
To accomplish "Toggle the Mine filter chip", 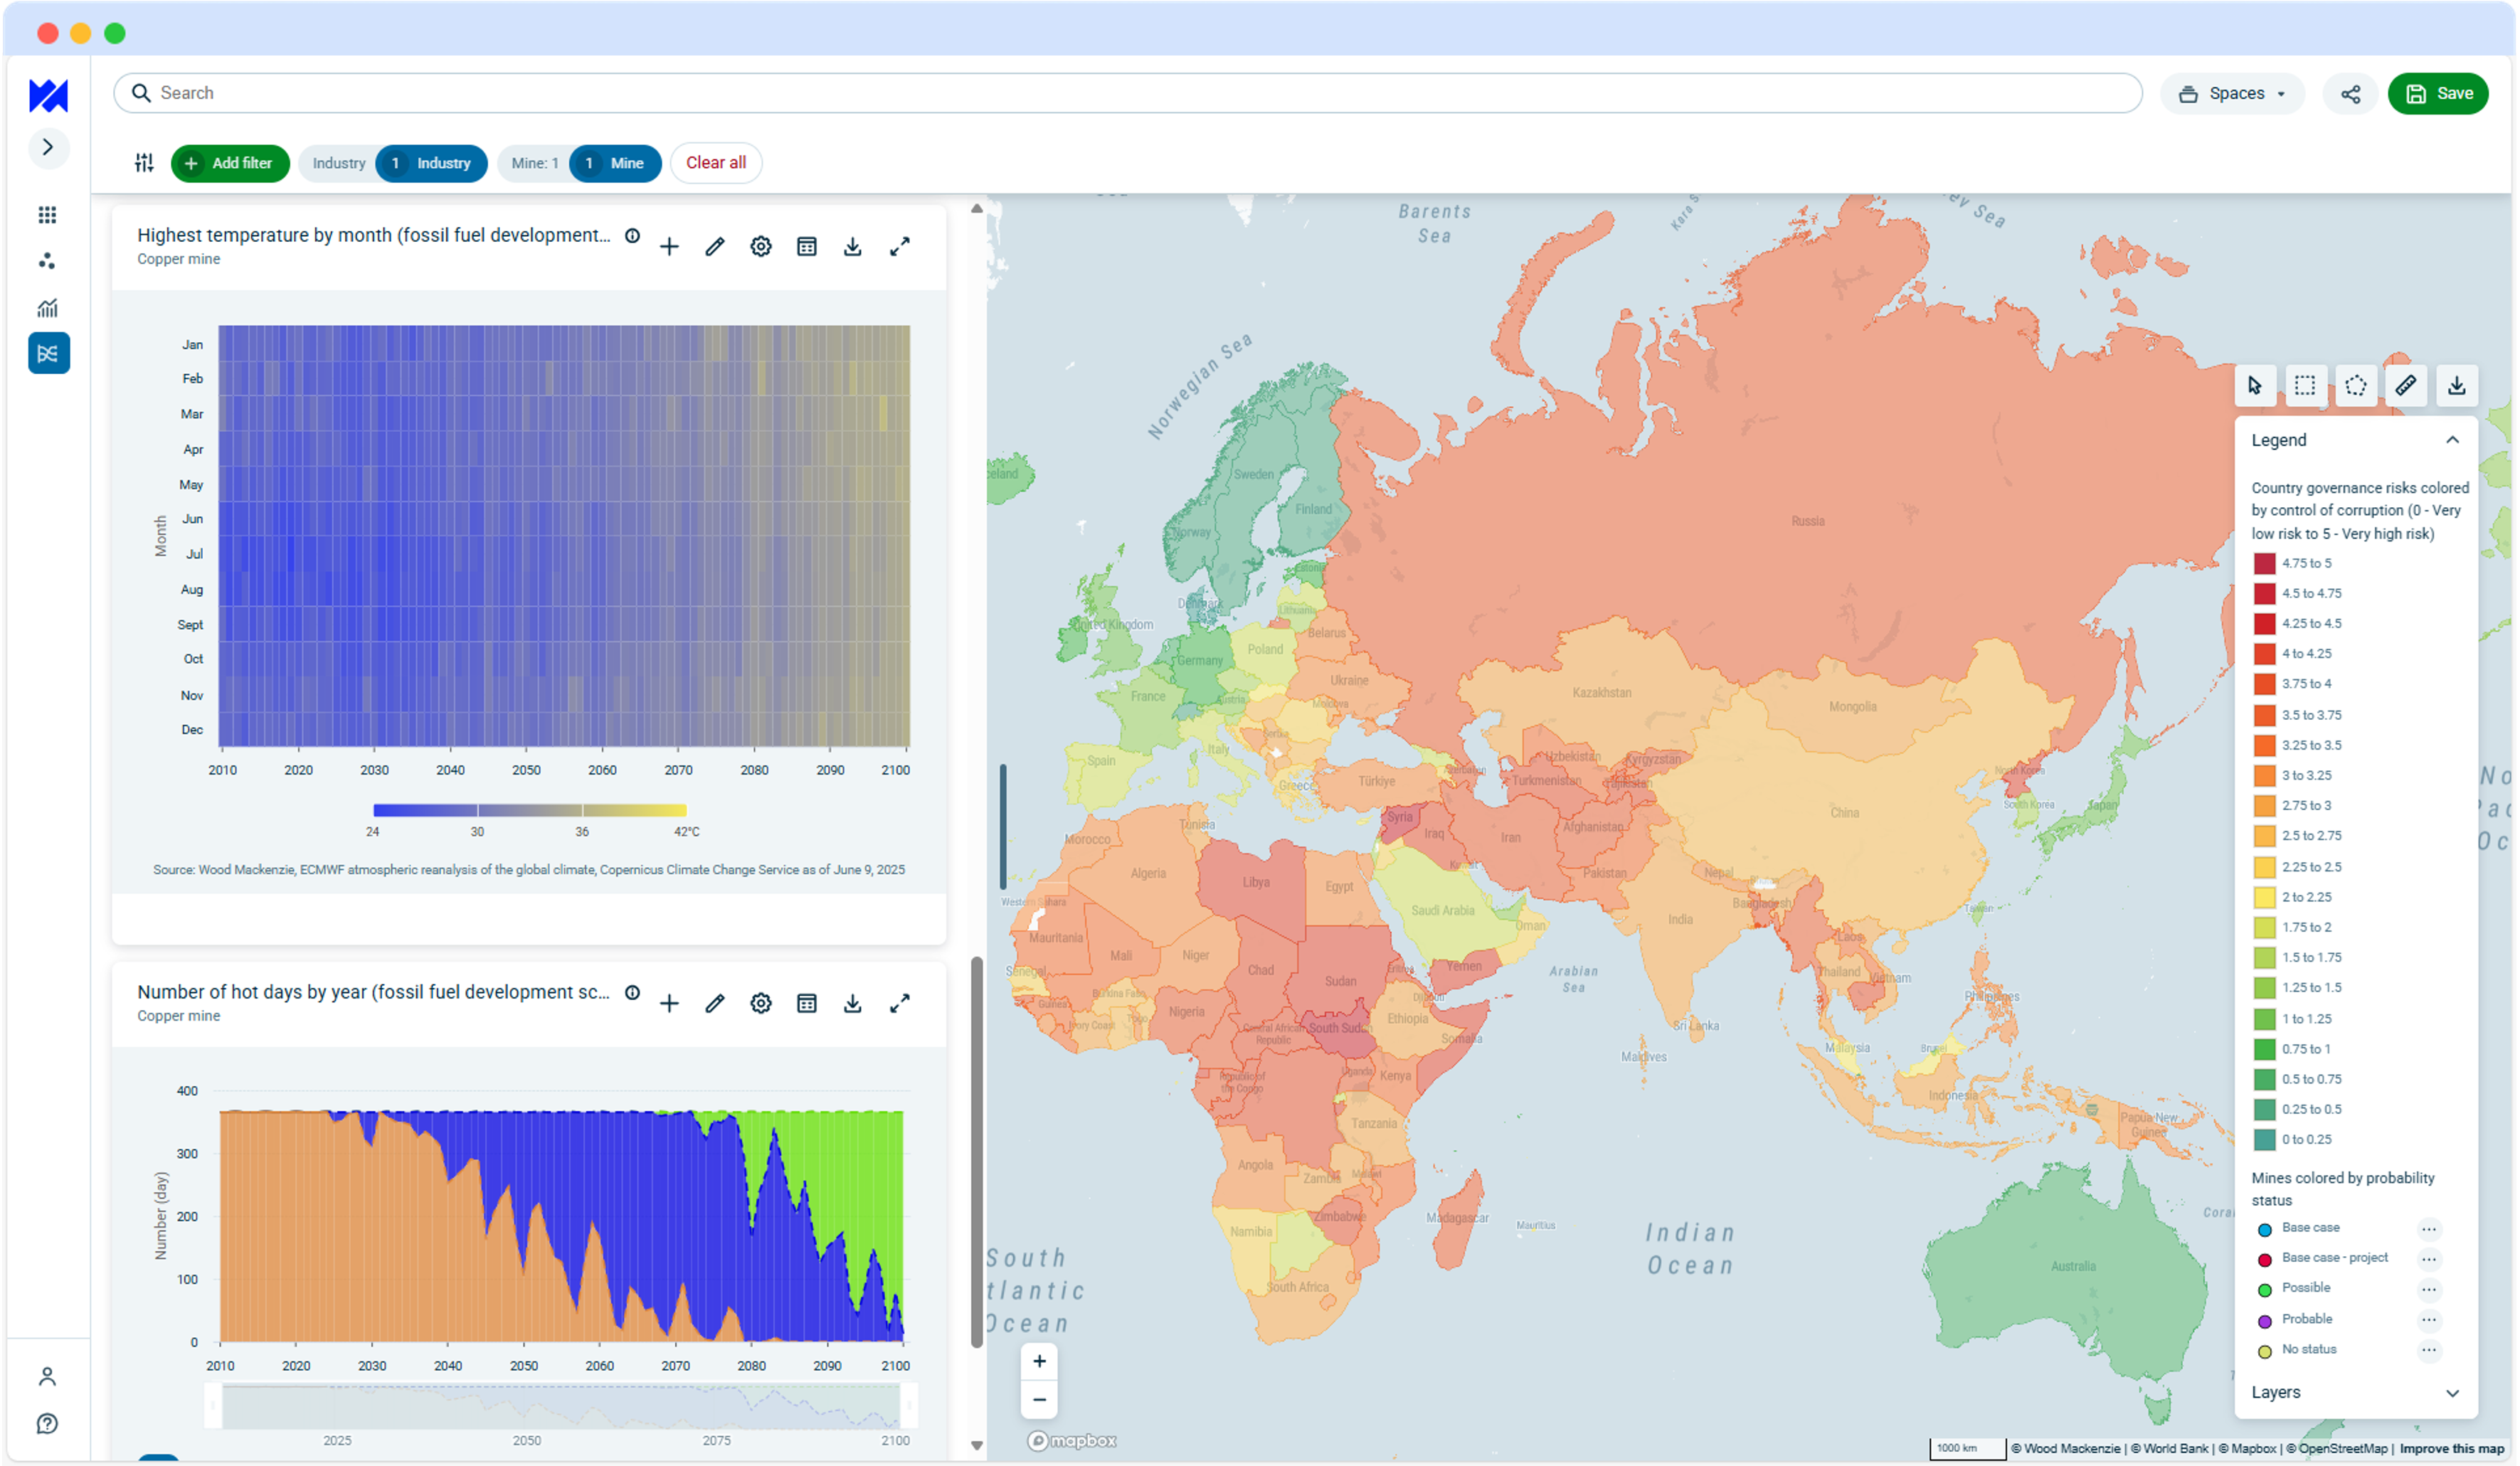I will pos(614,163).
